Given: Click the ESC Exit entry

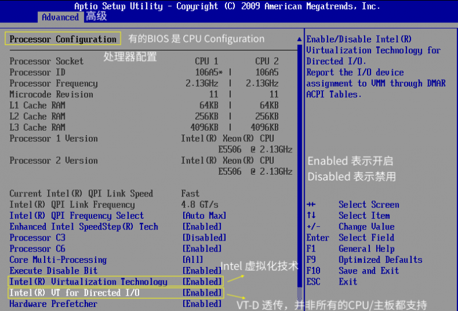Looking at the screenshot, I should (x=332, y=282).
